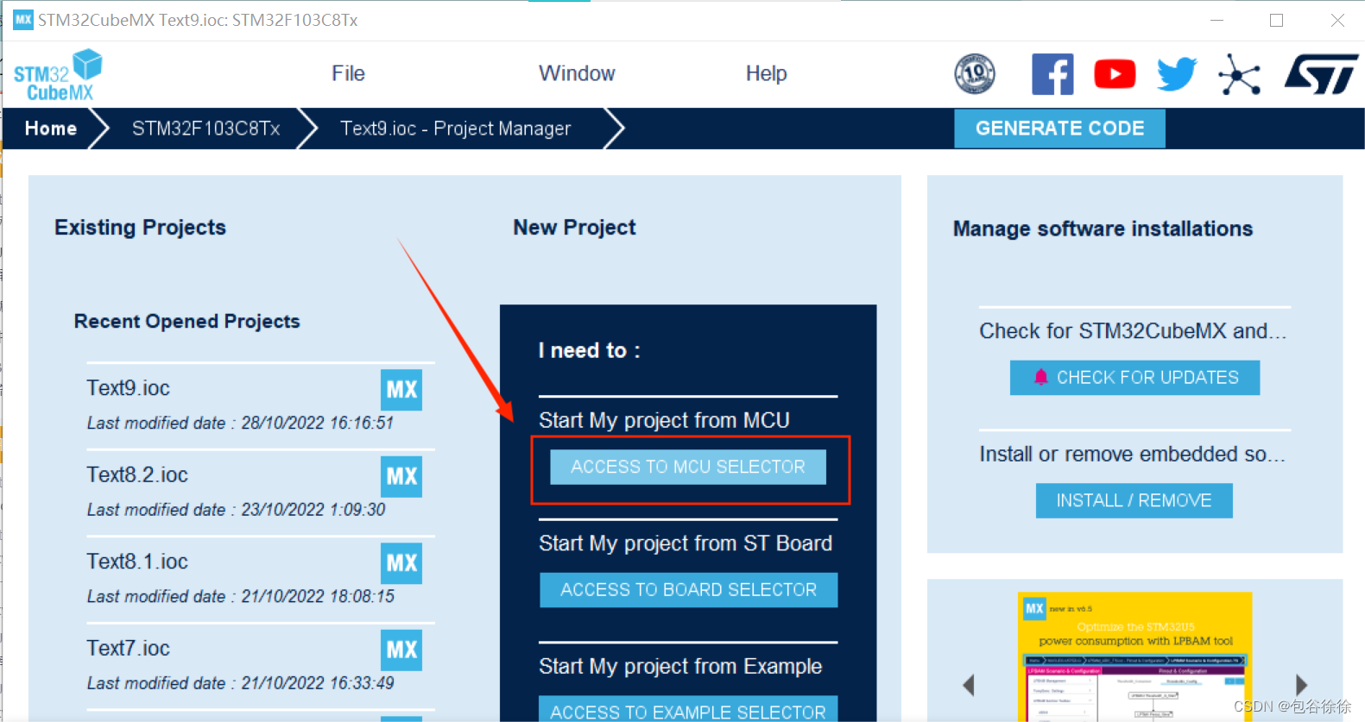Click 'New Project' heading

[x=574, y=227]
